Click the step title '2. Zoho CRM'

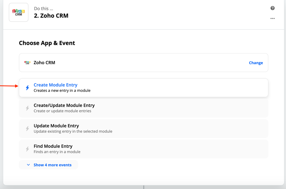click(x=51, y=16)
